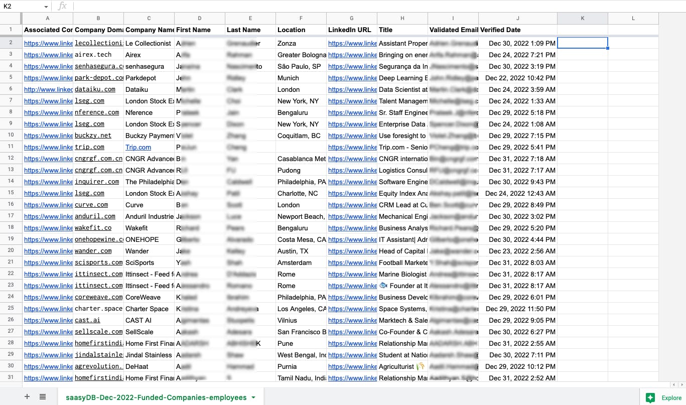Select column A header
Screen dimensions: 686x405
[48, 19]
